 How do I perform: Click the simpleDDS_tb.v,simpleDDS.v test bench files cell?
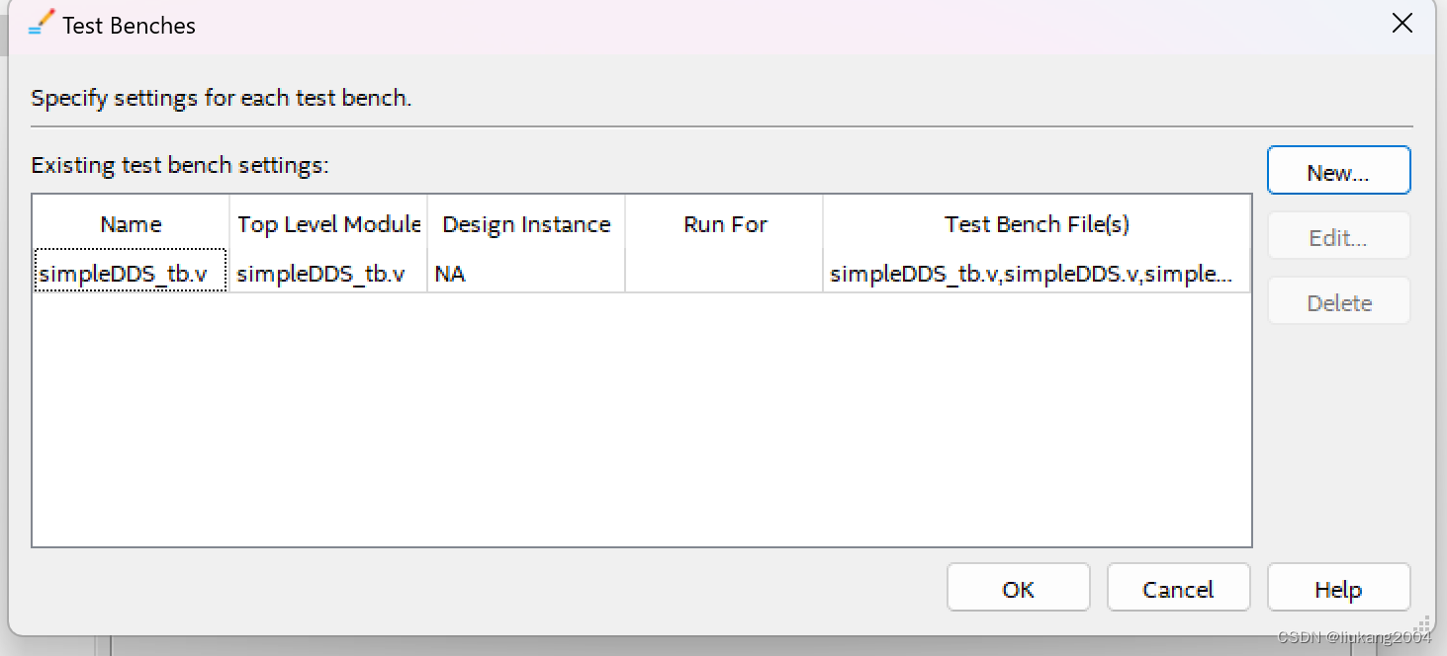(1037, 272)
